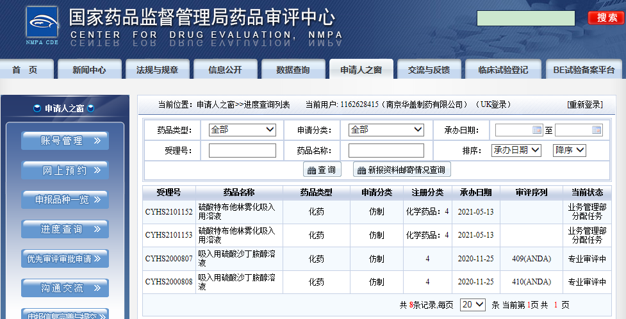
Task: Select 优先审评审批申请 sidebar item
Action: 65,259
